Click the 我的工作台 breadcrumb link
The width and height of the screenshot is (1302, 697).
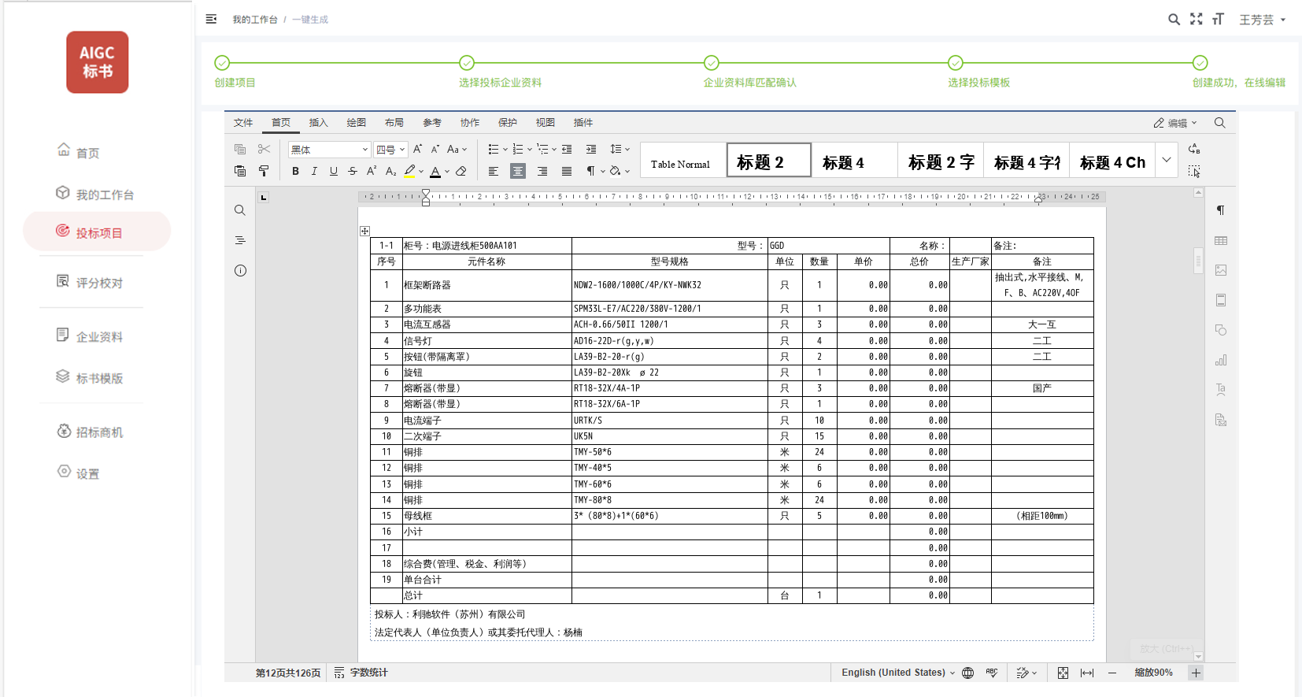click(x=255, y=20)
